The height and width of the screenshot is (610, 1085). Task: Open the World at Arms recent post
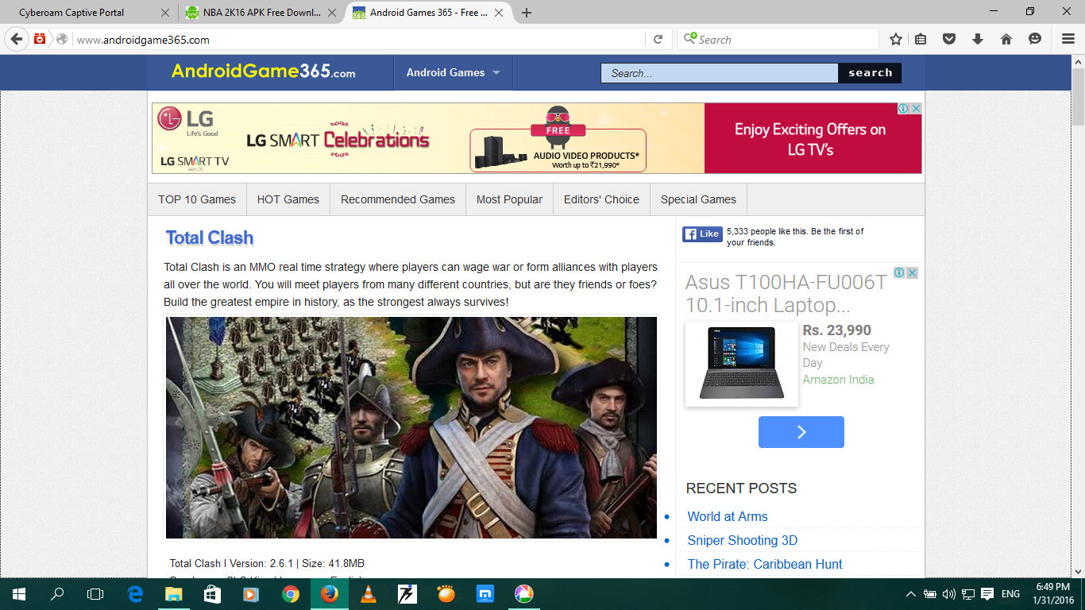728,516
